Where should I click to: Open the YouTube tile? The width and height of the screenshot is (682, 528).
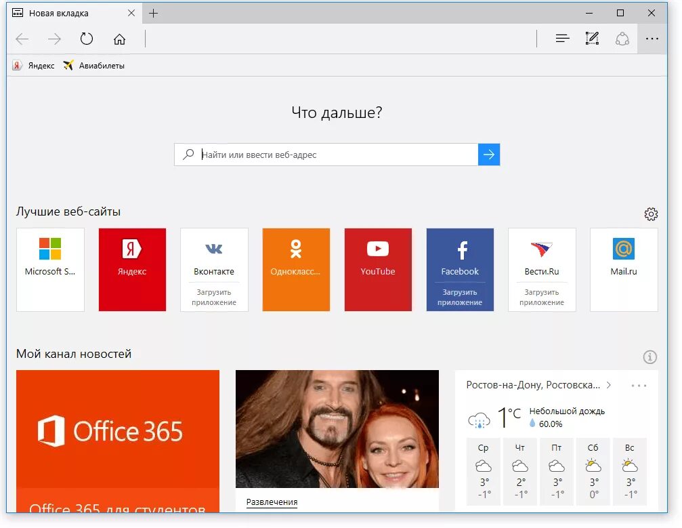tap(378, 270)
